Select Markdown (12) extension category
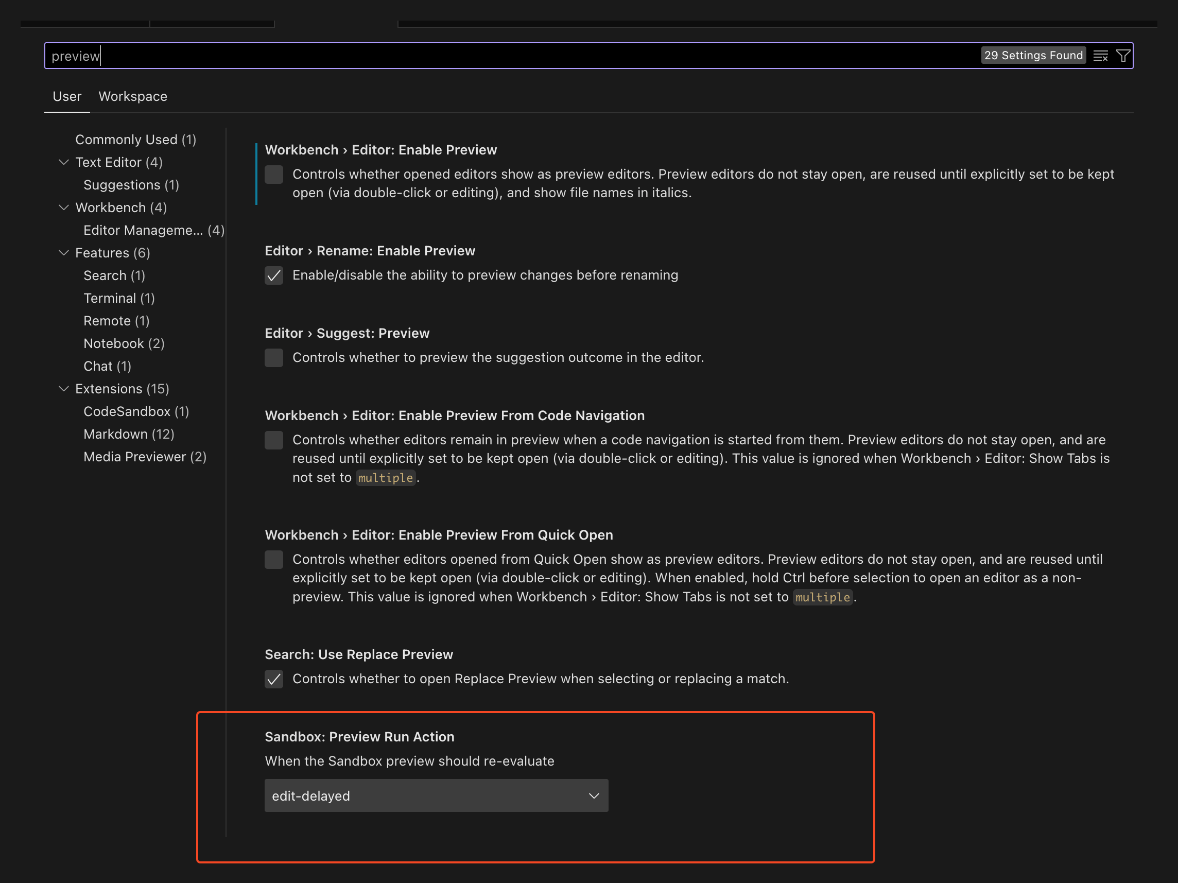 [129, 434]
